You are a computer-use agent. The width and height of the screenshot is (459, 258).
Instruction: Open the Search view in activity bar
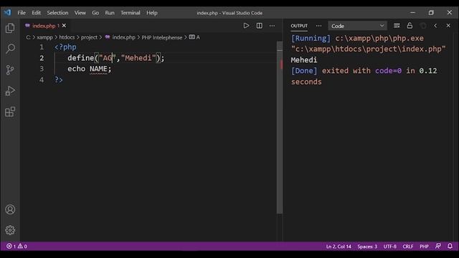pyautogui.click(x=10, y=49)
